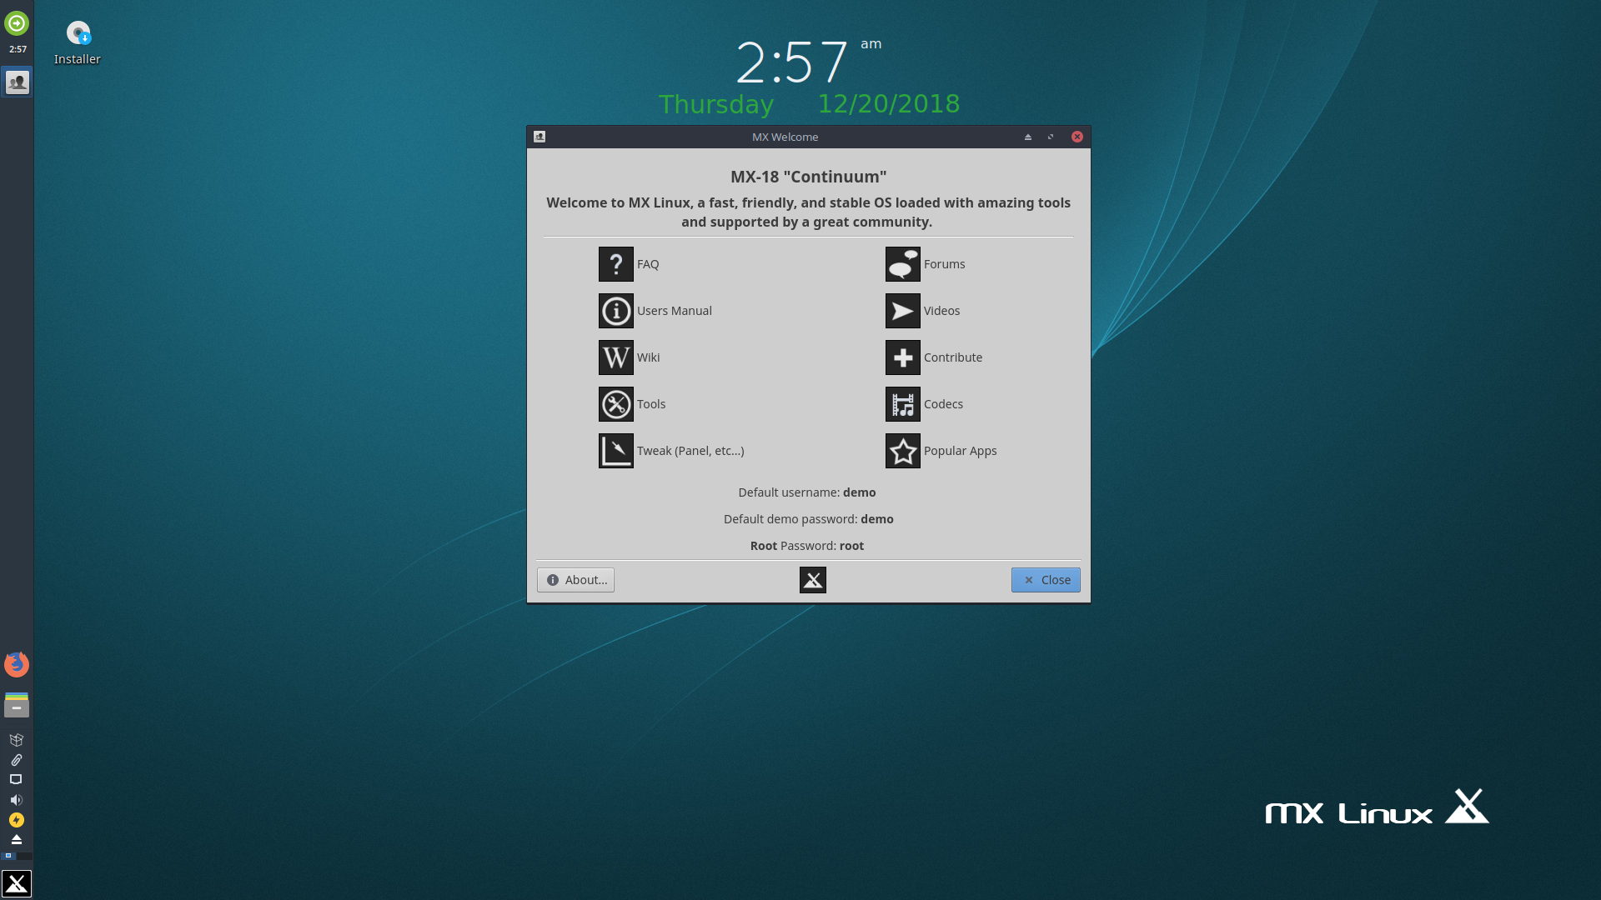The height and width of the screenshot is (900, 1601).
Task: Click the MX Linux logo button
Action: pyautogui.click(x=813, y=579)
